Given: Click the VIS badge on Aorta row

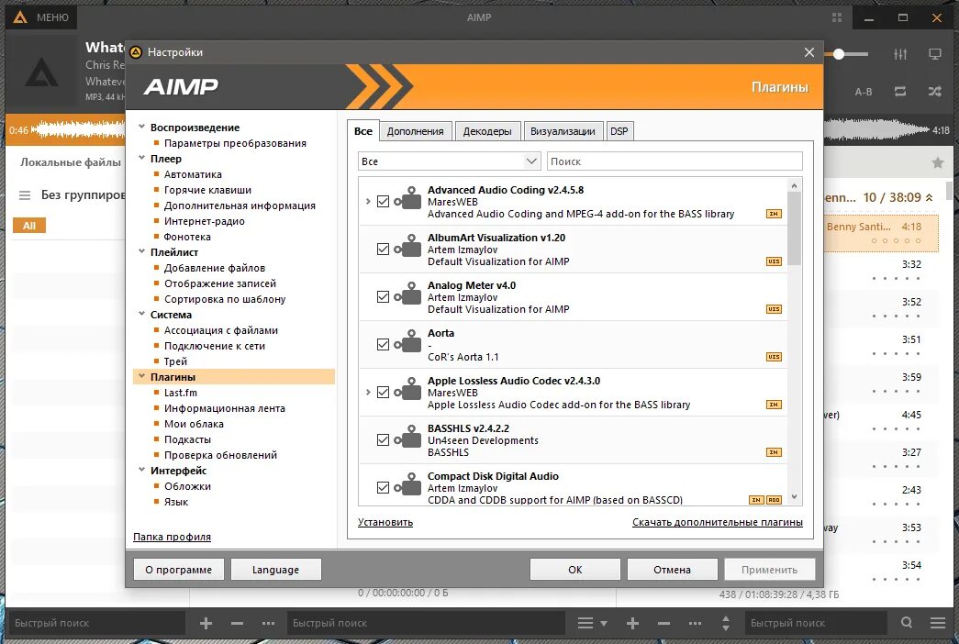Looking at the screenshot, I should pos(774,357).
